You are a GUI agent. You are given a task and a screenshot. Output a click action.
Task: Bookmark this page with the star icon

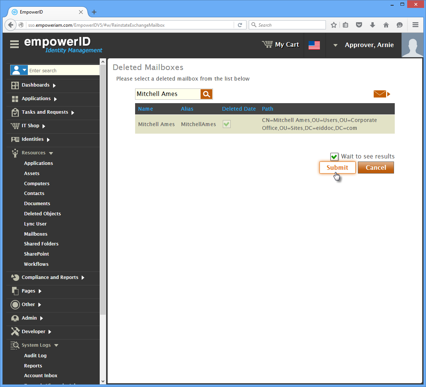click(x=333, y=25)
